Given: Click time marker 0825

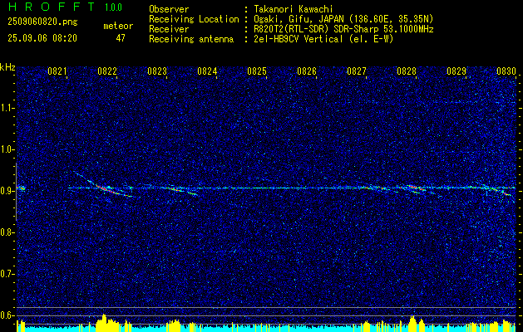Looking at the screenshot, I should tap(257, 71).
